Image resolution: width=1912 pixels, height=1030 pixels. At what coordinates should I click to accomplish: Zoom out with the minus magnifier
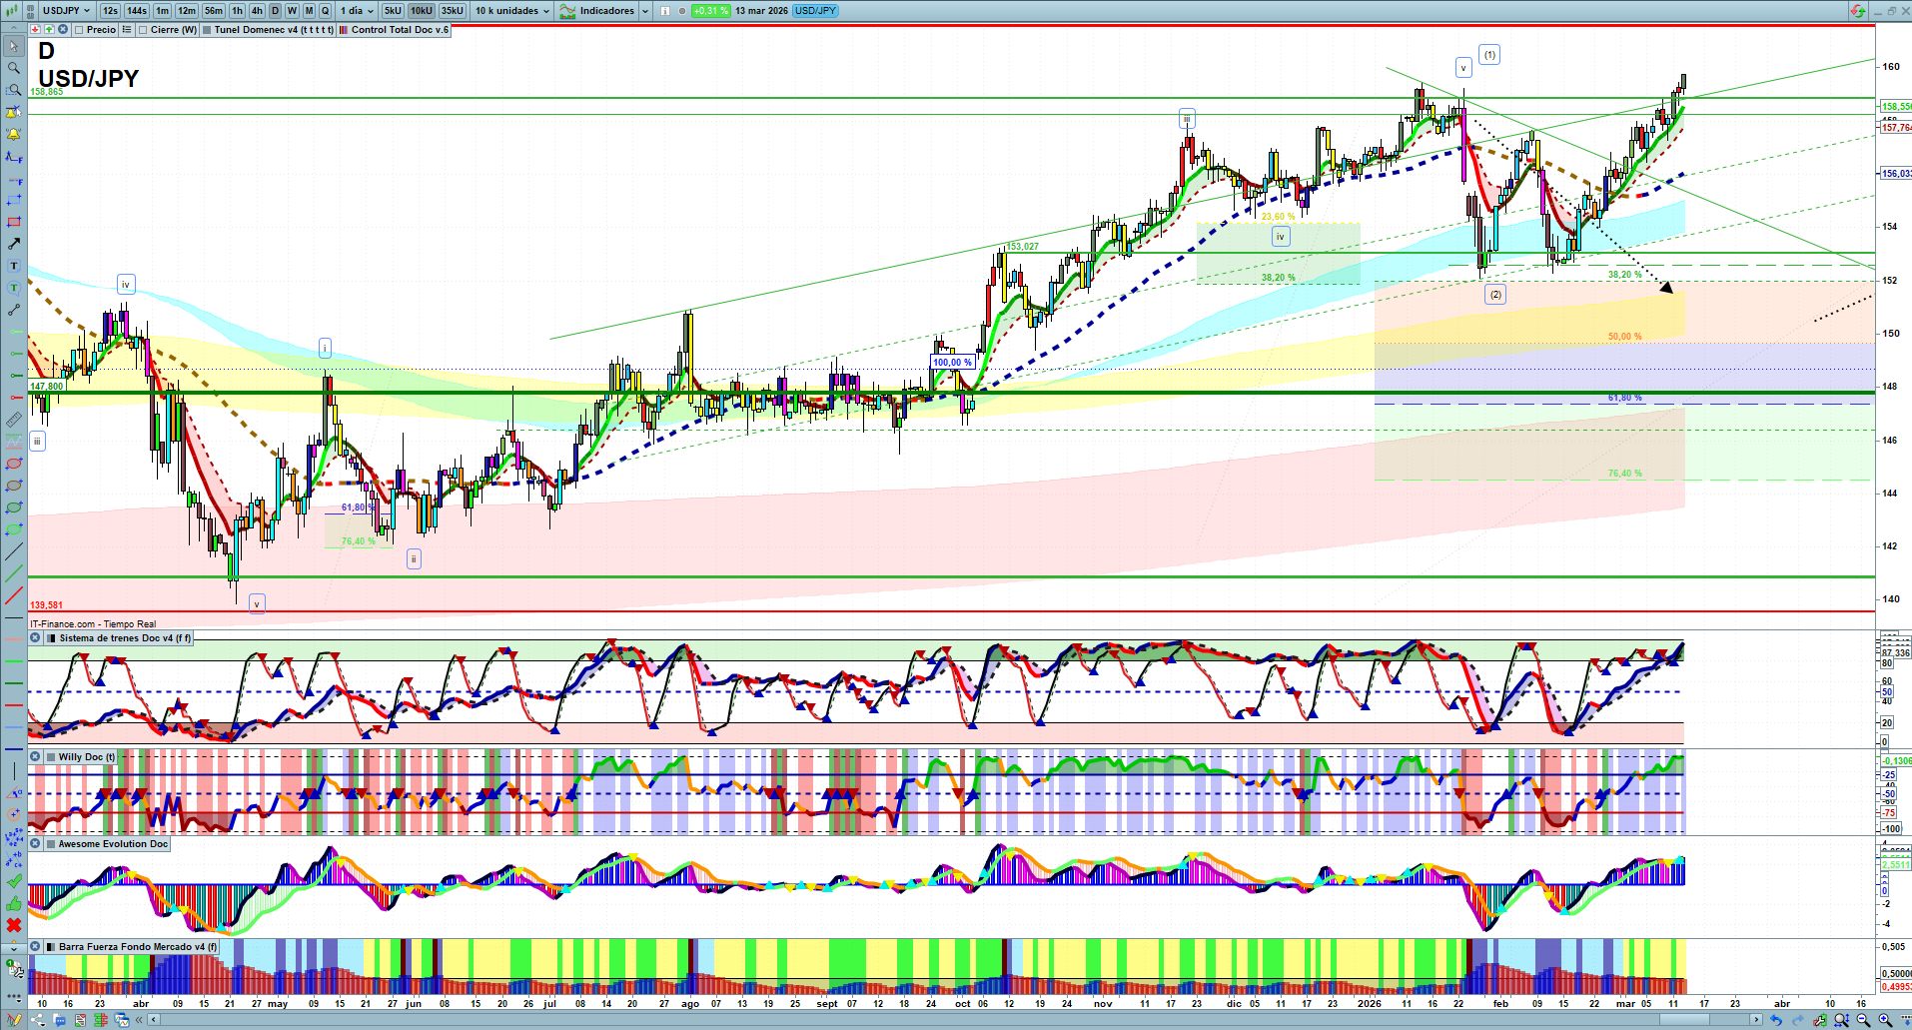(1863, 1020)
